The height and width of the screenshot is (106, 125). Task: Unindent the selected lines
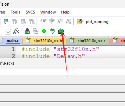[52, 21]
